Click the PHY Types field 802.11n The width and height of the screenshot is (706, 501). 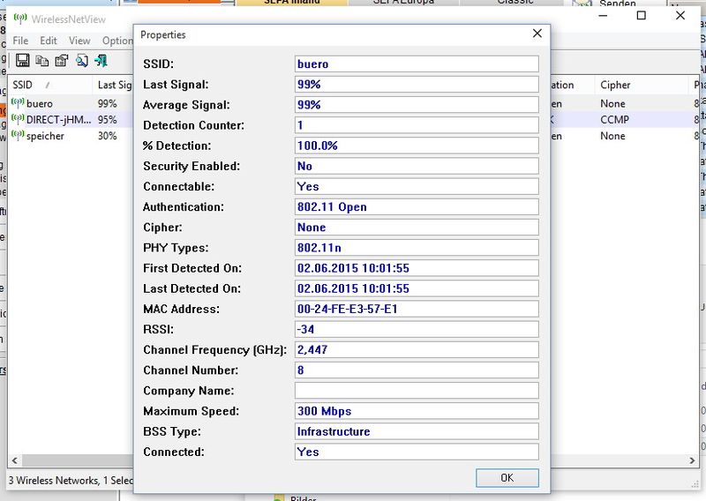point(417,248)
